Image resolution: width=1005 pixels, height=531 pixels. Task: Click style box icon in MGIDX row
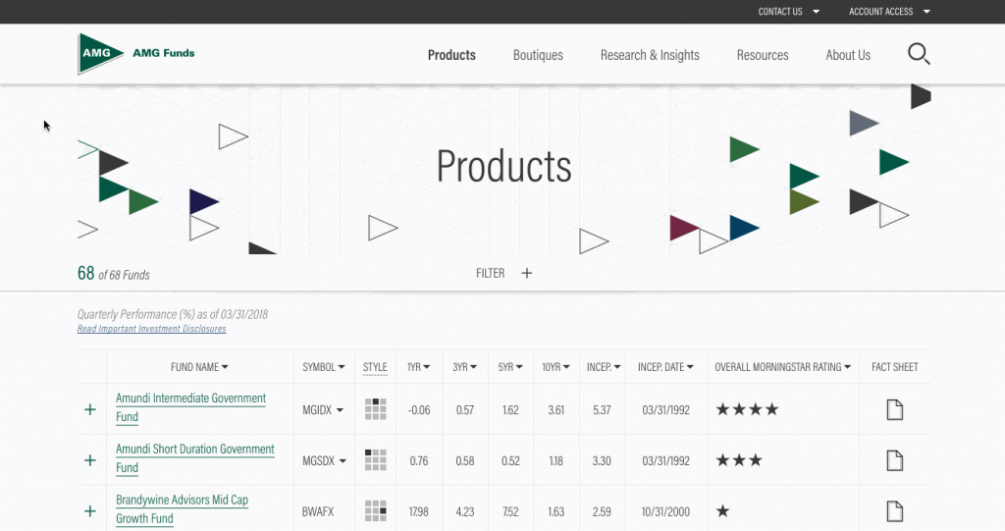376,409
